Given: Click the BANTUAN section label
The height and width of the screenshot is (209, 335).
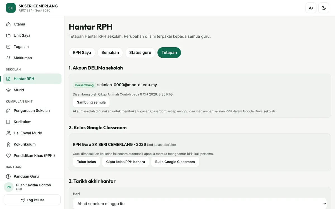Looking at the screenshot, I should coord(14,167).
